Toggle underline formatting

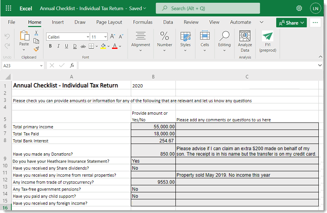[x=67, y=46]
